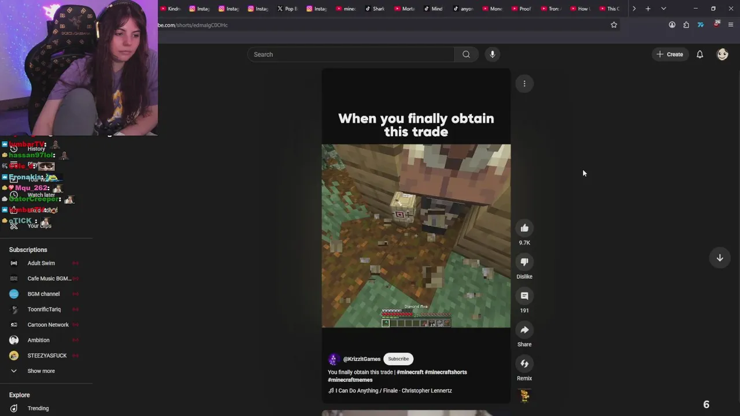Image resolution: width=740 pixels, height=416 pixels.
Task: Remix this short
Action: click(524, 363)
